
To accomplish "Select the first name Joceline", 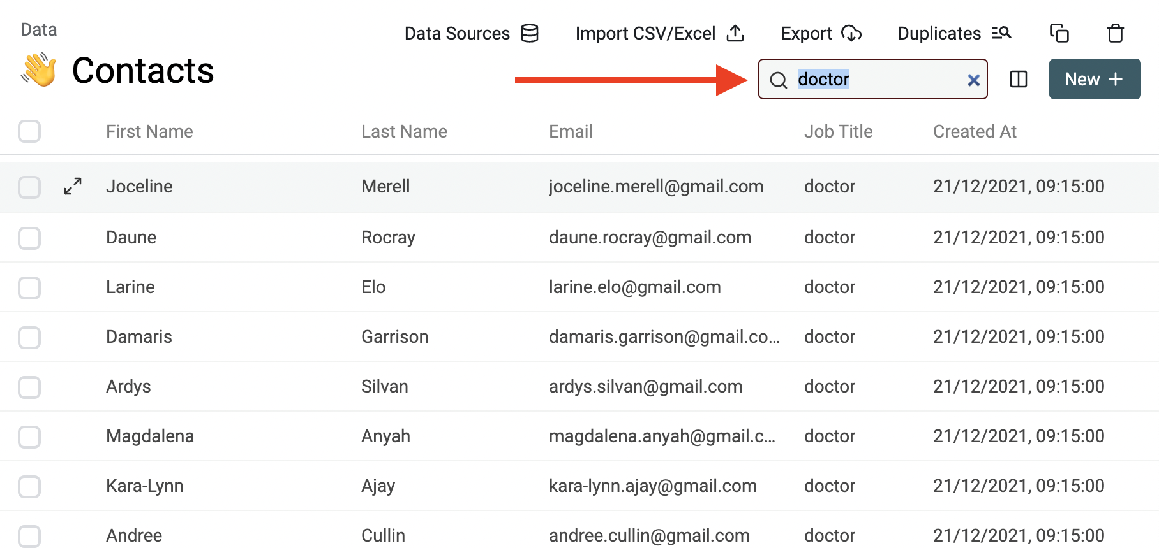I will tap(139, 186).
